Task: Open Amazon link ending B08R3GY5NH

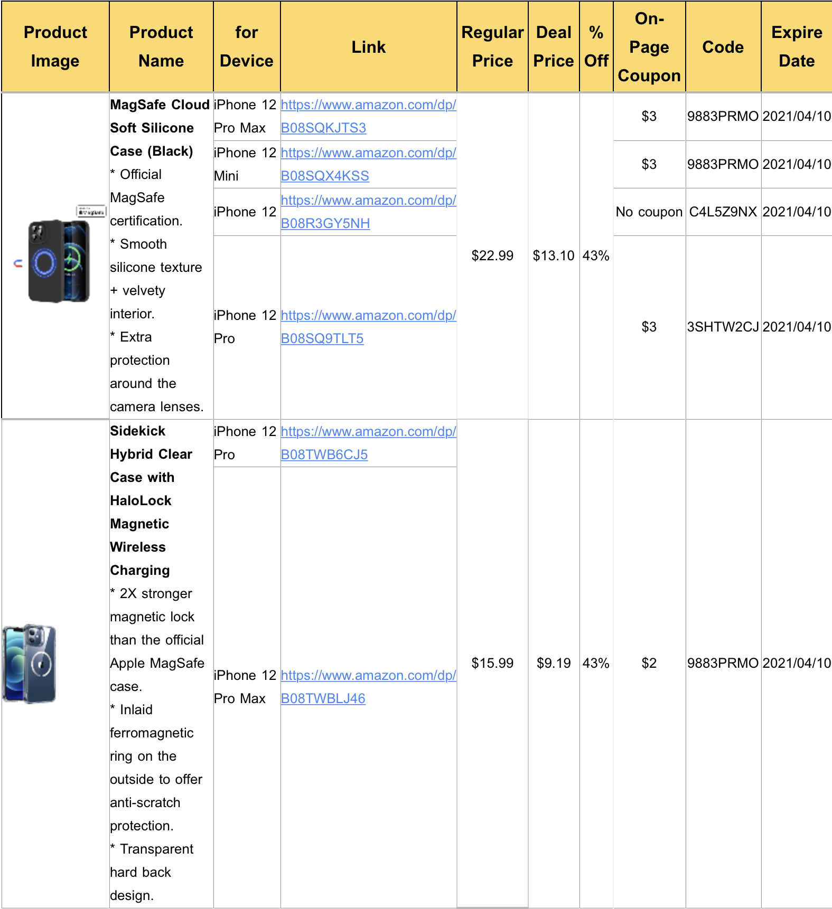Action: point(368,212)
